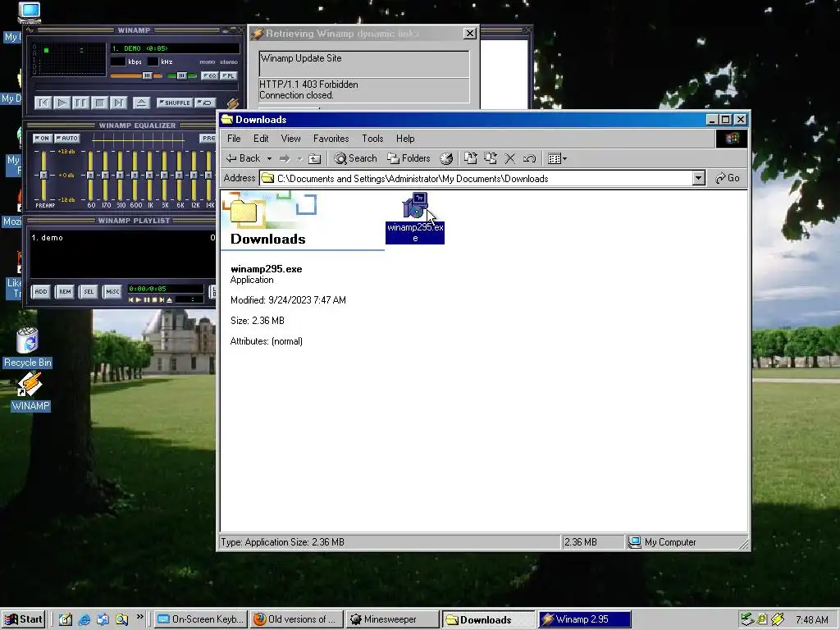Click Outlook Express quick launch icon
Screen dimensions: 840x630
coord(103,619)
